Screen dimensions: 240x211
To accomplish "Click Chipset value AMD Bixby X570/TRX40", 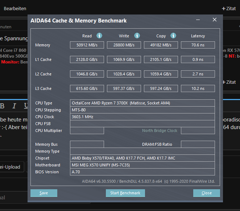I will coord(142,158).
